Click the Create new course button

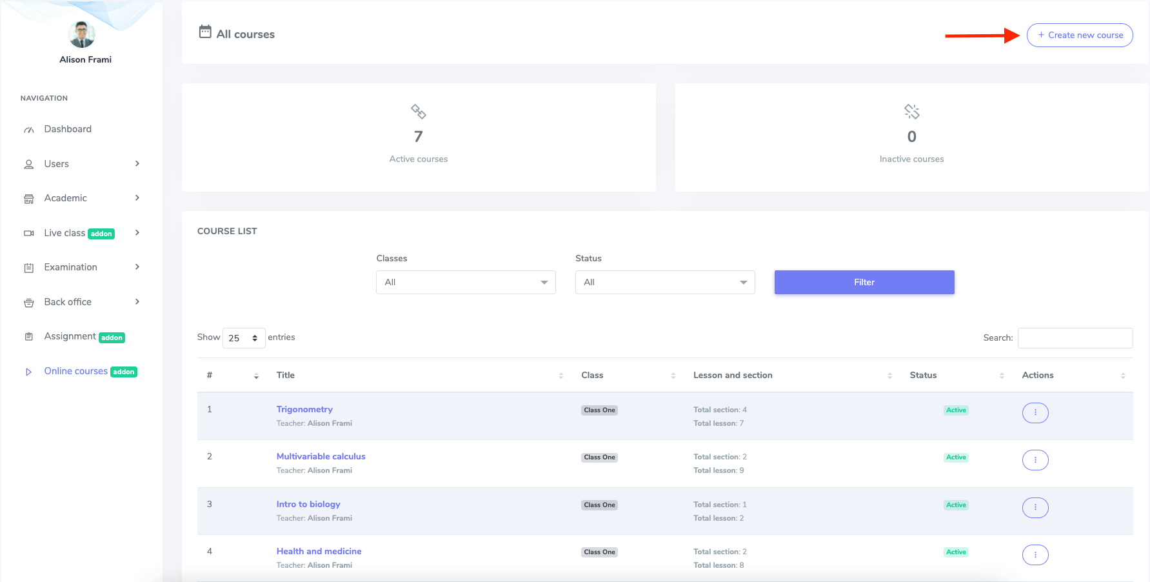1080,35
